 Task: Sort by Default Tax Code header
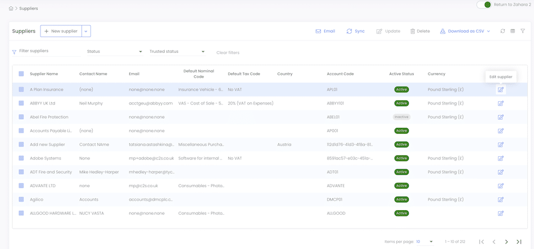(x=244, y=74)
